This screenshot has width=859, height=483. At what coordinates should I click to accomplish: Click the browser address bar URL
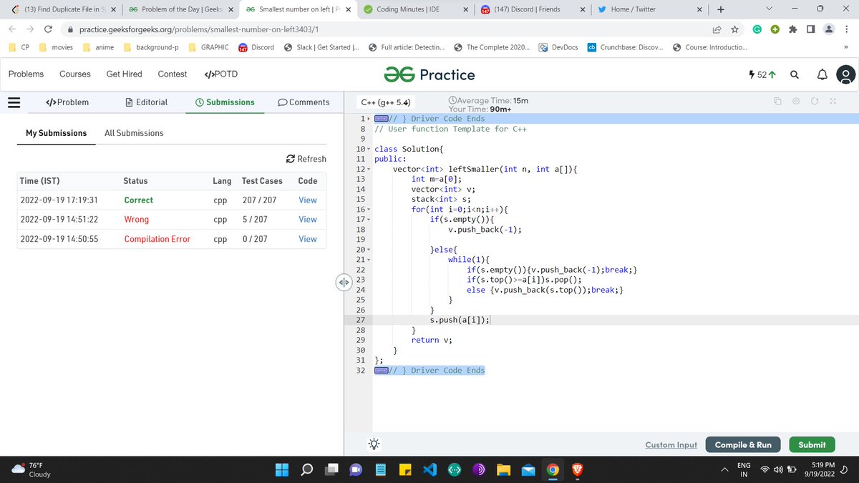click(199, 30)
